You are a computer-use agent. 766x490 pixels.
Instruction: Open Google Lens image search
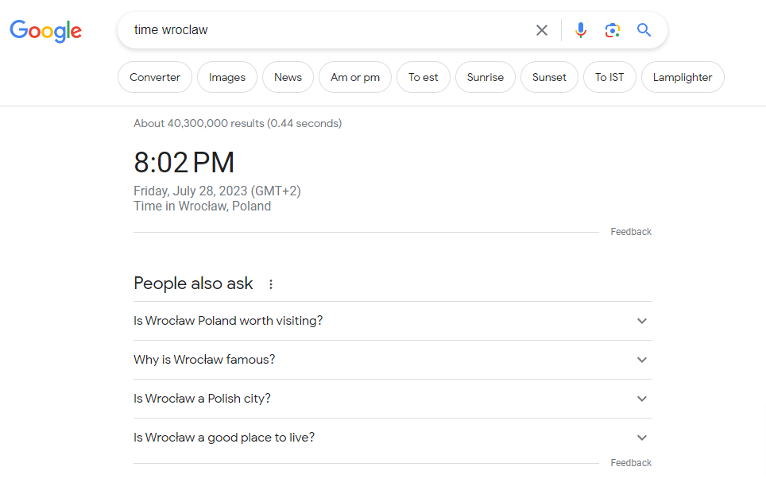(x=612, y=30)
